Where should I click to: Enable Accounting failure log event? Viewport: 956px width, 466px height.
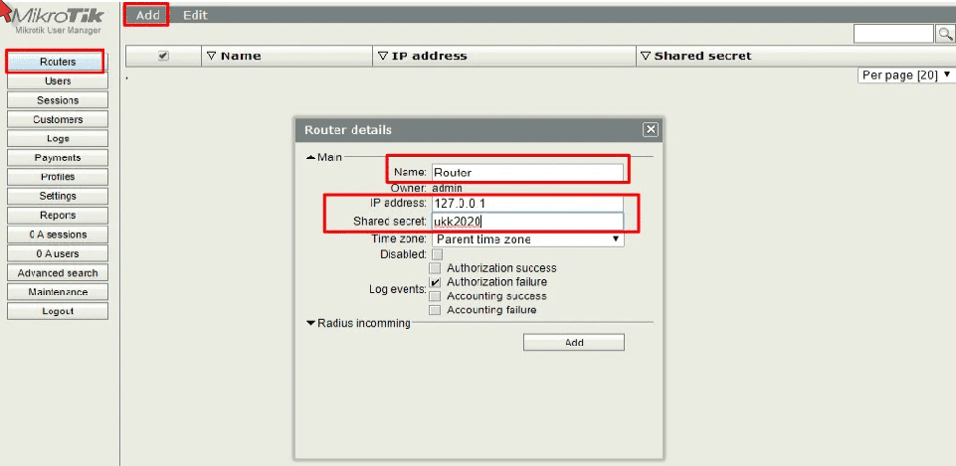point(435,310)
